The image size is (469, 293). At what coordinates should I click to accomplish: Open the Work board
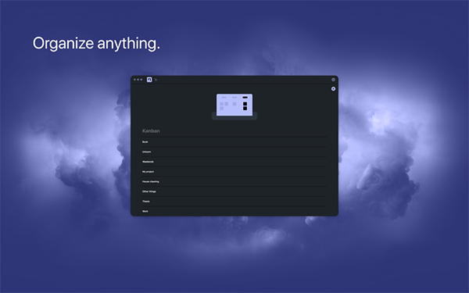(x=234, y=211)
